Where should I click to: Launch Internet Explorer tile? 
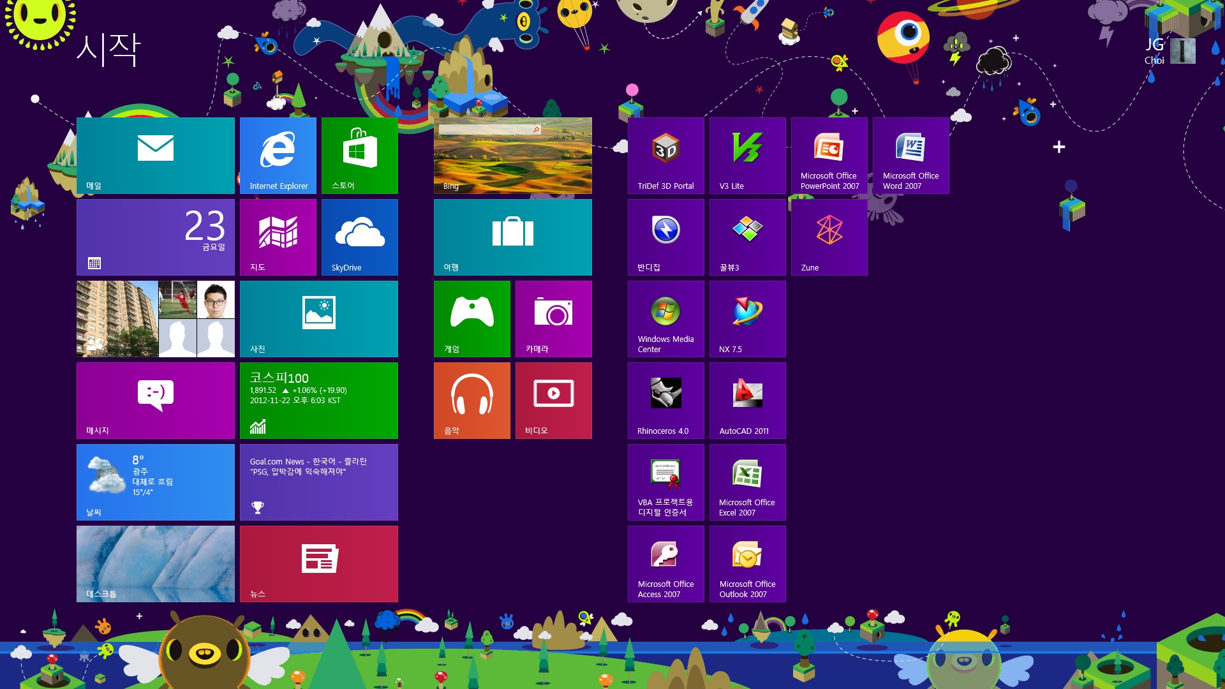(x=278, y=156)
